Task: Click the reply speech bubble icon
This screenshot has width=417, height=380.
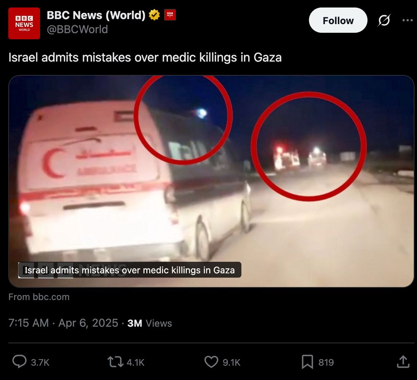Action: tap(20, 362)
